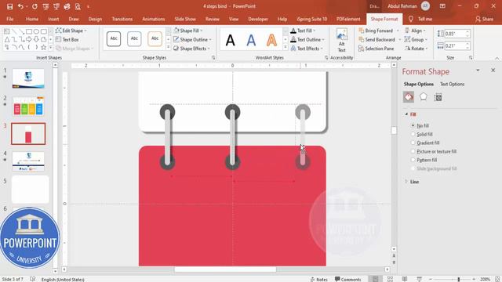
Task: Open the Text Effects dropdown
Action: pyautogui.click(x=307, y=49)
